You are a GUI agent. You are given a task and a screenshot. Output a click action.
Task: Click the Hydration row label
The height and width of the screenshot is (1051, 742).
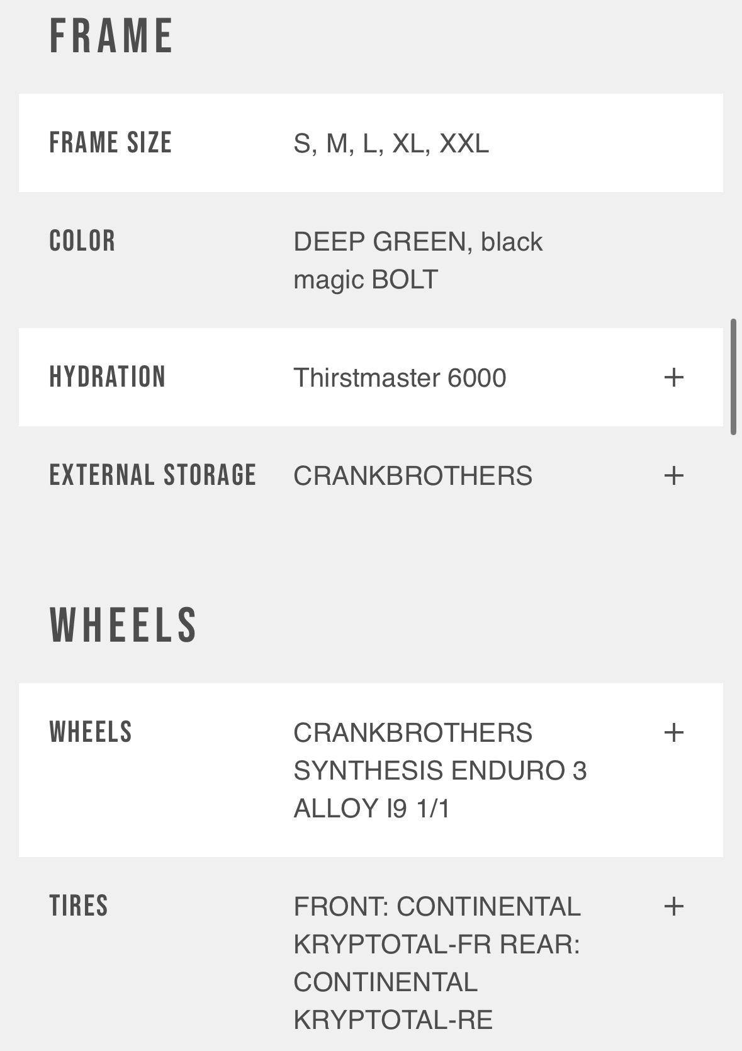coord(108,377)
